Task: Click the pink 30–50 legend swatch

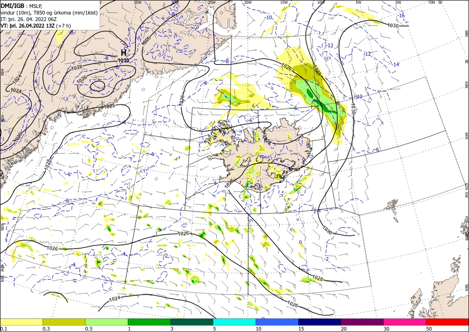Action: [405, 322]
